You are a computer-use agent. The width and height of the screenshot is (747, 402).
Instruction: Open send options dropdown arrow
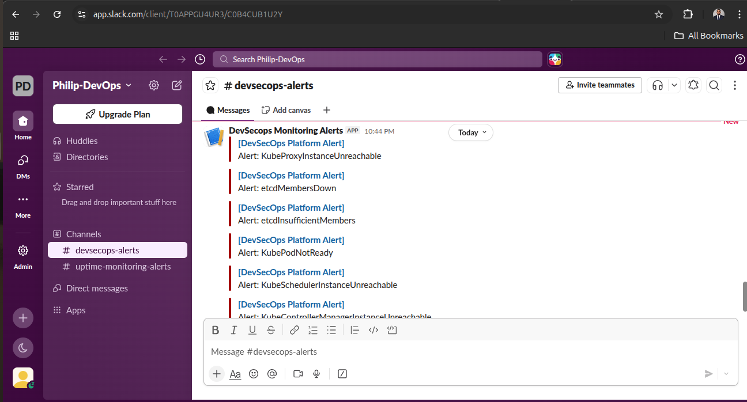(x=726, y=374)
